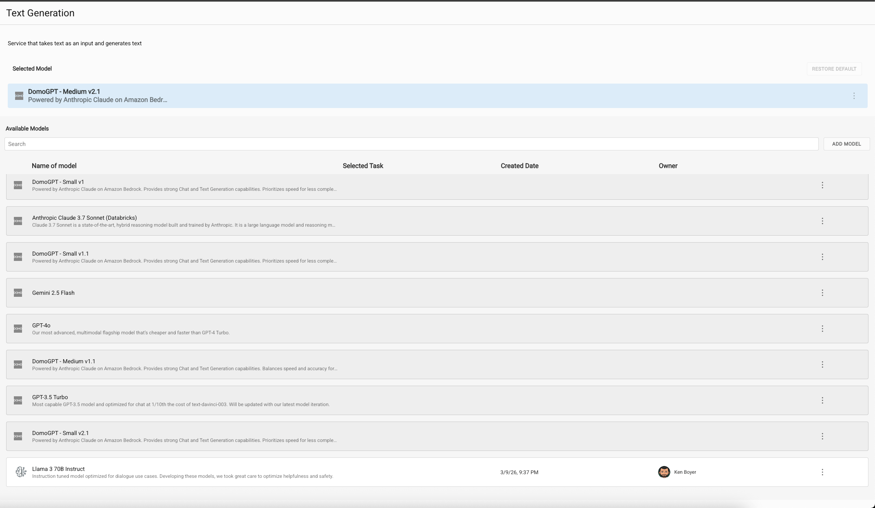875x508 pixels.
Task: Select the DomoGPT - Small v2.1 model name
Action: [60, 433]
